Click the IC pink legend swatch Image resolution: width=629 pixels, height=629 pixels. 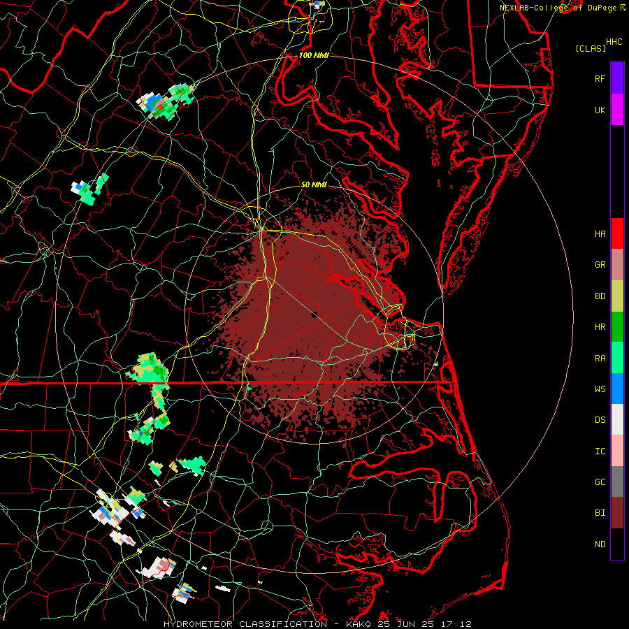(x=617, y=451)
